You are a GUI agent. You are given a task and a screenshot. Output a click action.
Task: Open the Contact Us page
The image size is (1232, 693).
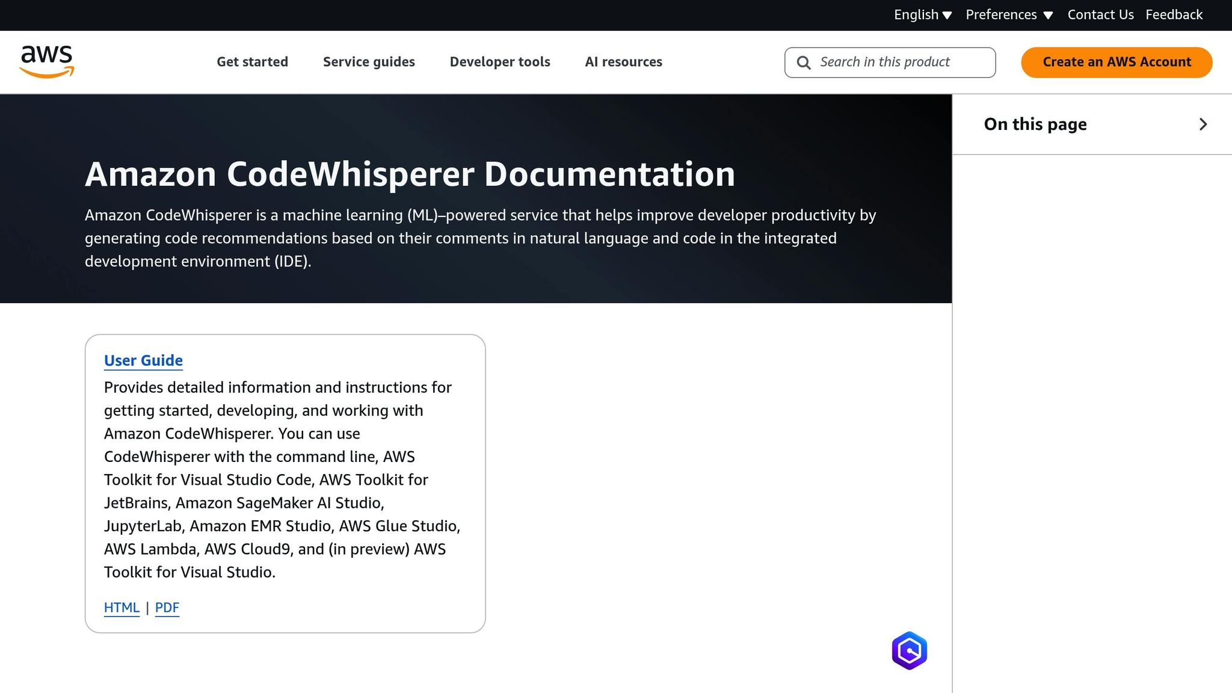coord(1100,14)
